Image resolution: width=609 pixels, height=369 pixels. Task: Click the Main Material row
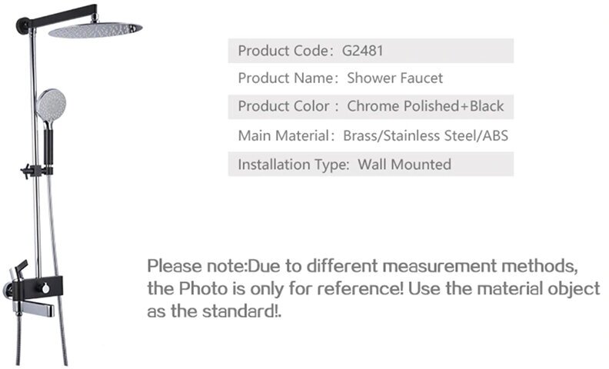point(371,135)
